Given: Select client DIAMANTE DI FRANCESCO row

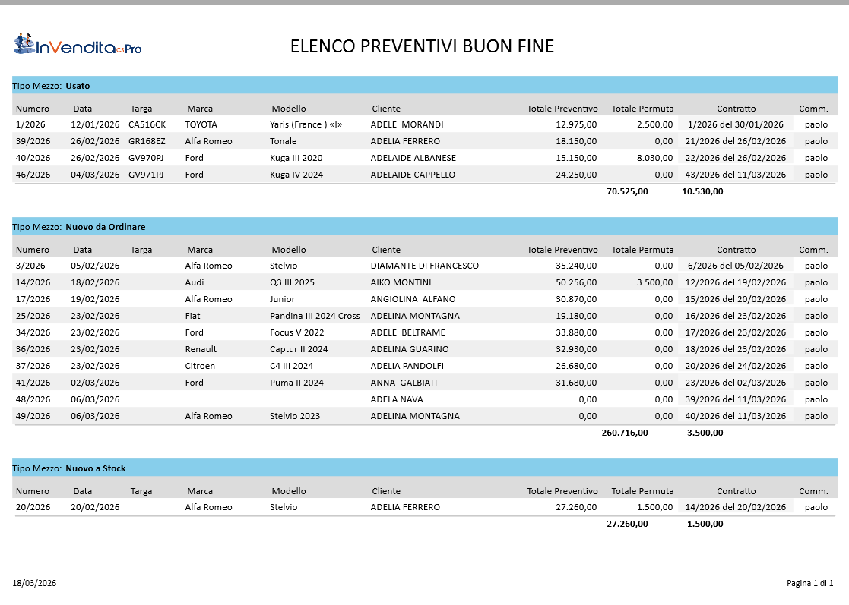Looking at the screenshot, I should coord(424,266).
